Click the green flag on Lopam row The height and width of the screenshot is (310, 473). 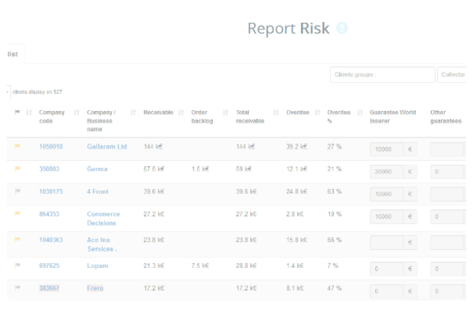point(17,265)
